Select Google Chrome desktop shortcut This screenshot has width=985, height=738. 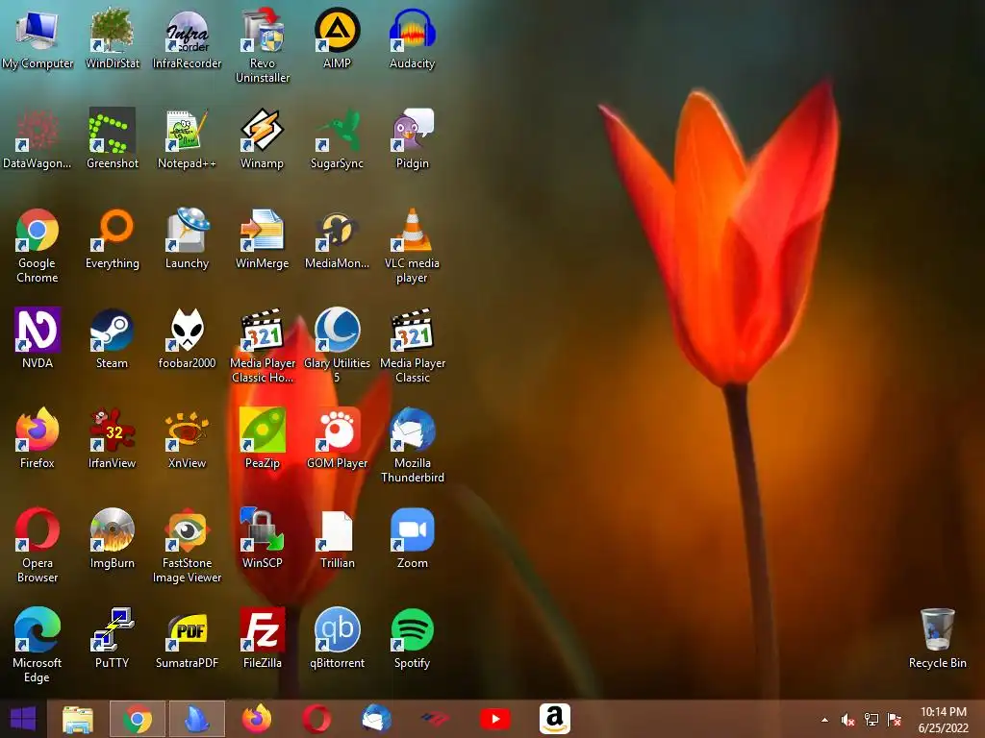click(x=38, y=246)
